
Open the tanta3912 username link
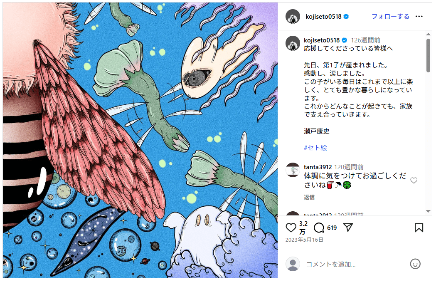pos(318,167)
